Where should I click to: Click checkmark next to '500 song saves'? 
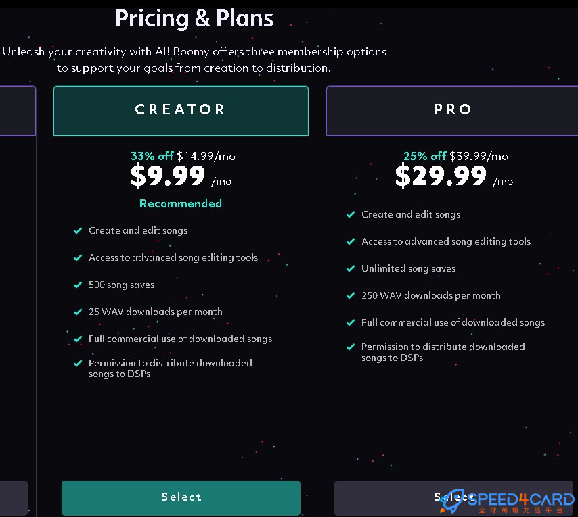click(x=78, y=285)
